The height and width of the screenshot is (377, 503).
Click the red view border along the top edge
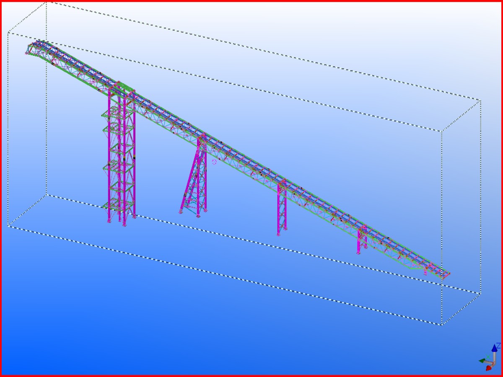click(x=251, y=1)
